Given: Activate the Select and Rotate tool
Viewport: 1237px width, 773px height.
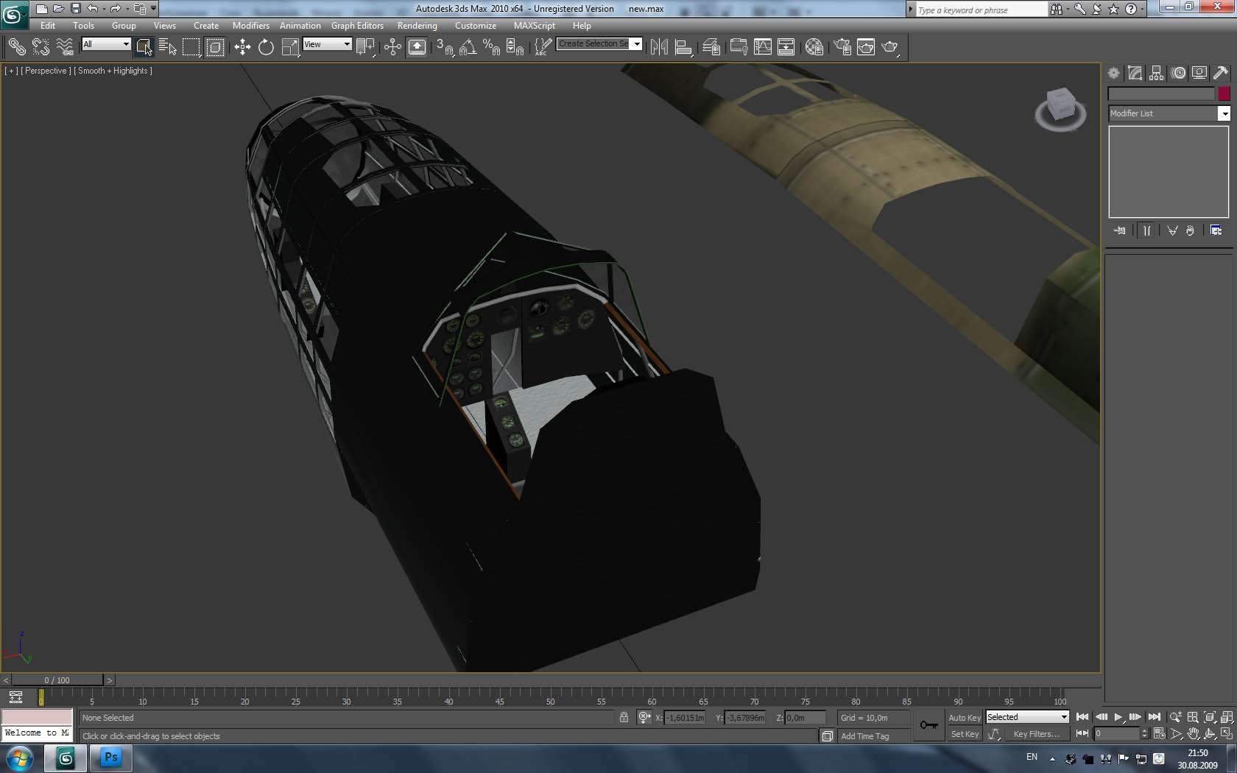Looking at the screenshot, I should (x=266, y=47).
